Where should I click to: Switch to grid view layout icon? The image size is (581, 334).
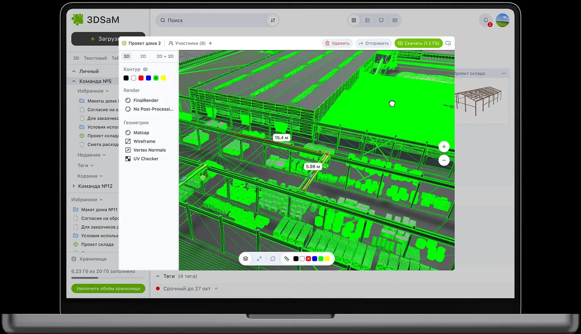[x=354, y=20]
